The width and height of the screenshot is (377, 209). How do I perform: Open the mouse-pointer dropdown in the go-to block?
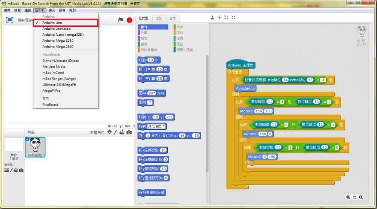(x=156, y=126)
